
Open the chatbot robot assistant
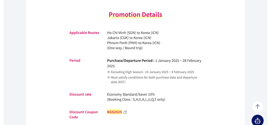point(258,120)
